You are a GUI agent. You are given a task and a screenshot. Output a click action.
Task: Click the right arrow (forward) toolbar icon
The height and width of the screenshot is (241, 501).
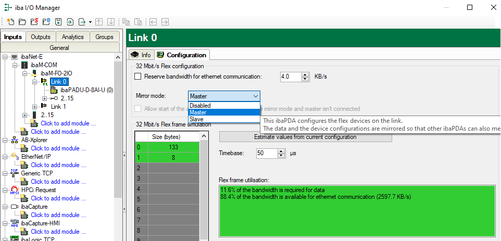click(165, 22)
